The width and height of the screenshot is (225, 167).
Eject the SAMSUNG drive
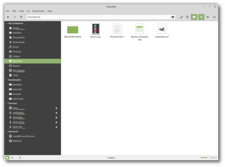(x=56, y=113)
